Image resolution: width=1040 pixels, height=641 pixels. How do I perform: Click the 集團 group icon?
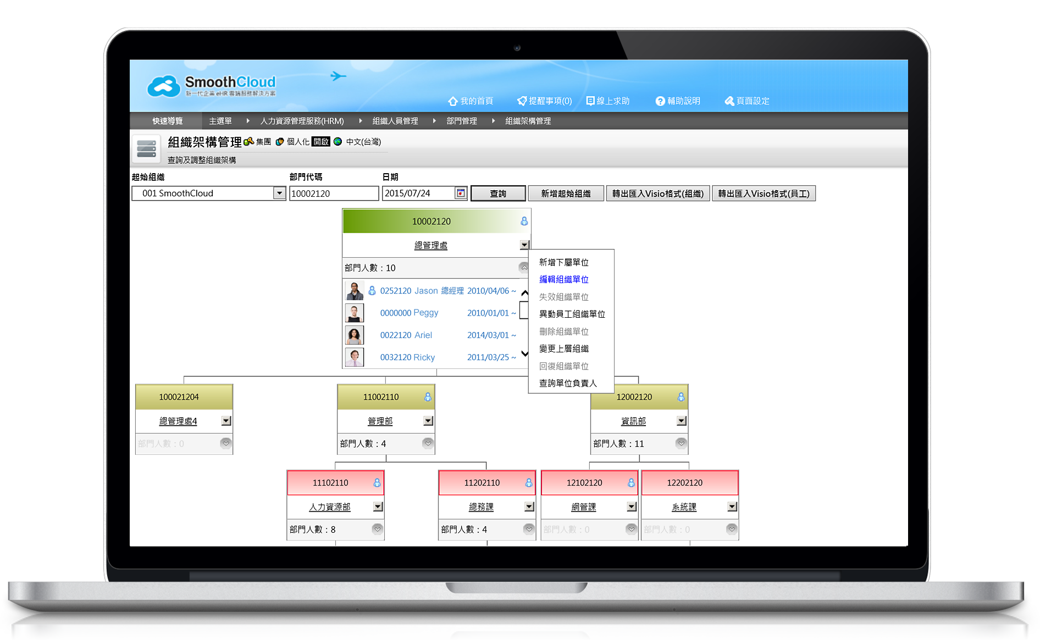point(248,142)
